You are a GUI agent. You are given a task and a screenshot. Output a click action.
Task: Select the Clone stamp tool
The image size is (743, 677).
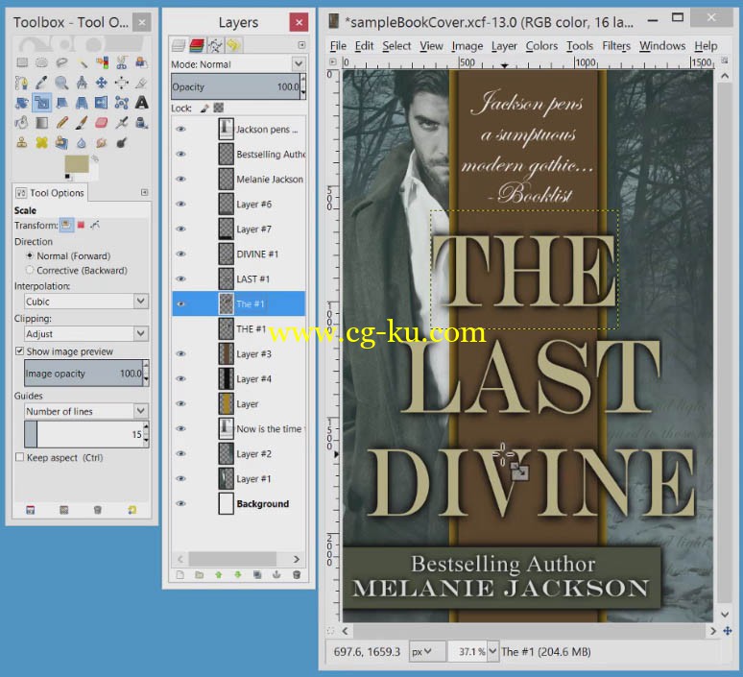(x=22, y=142)
